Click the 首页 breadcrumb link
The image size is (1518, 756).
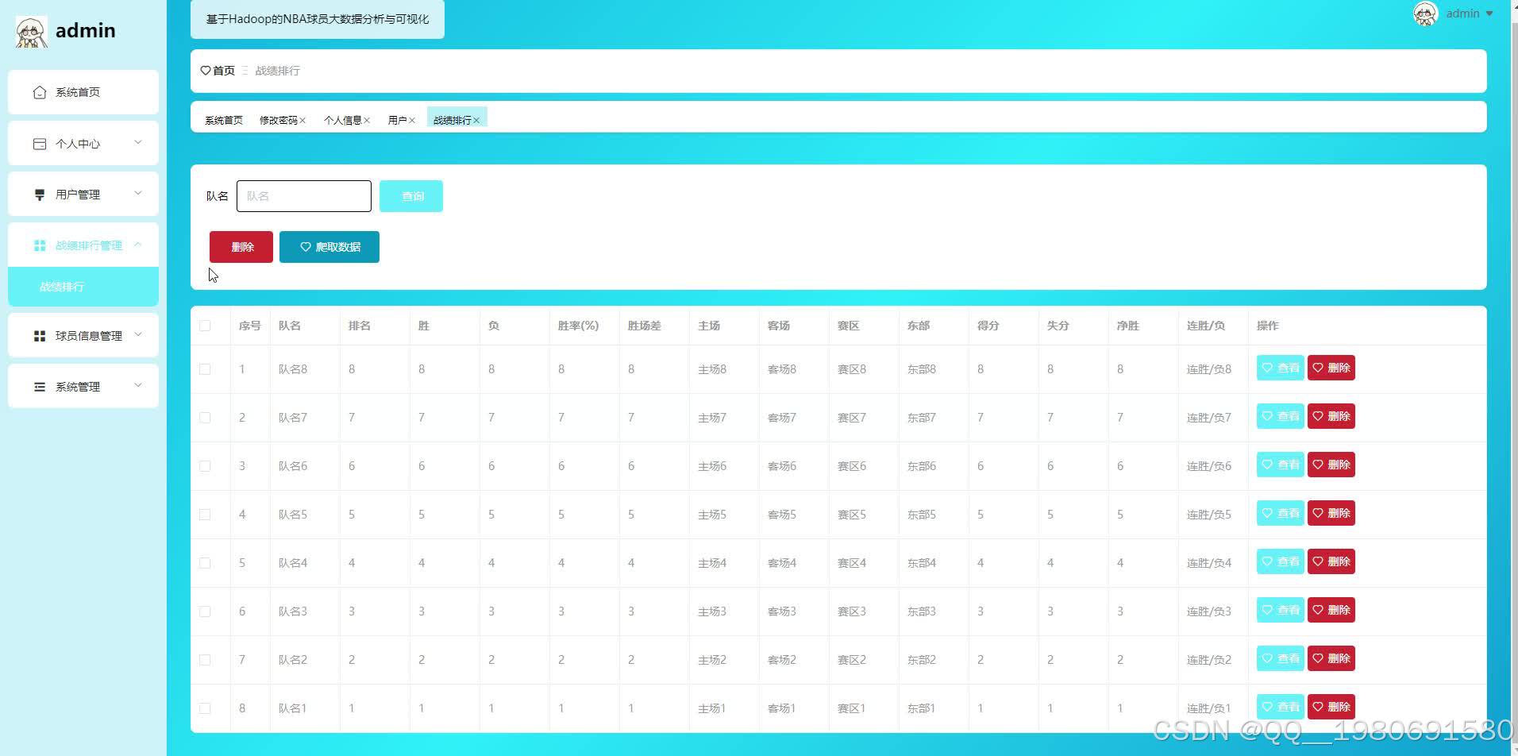pos(224,71)
